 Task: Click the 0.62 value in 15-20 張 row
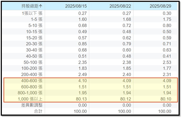tap(127, 38)
